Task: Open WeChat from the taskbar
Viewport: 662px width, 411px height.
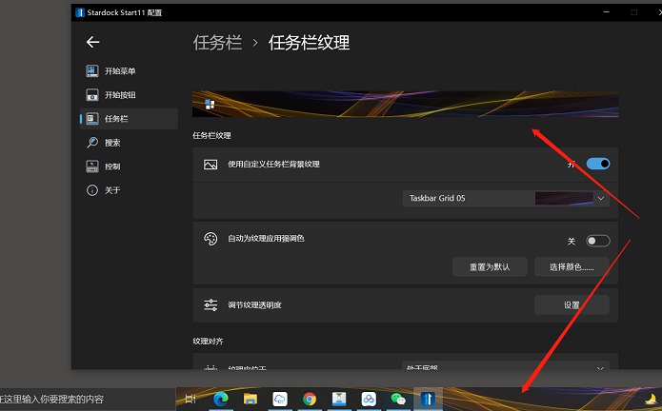Action: [x=398, y=399]
